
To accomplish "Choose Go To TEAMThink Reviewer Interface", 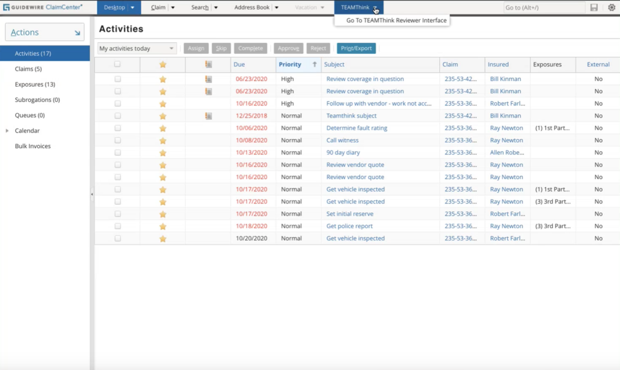I will point(397,20).
